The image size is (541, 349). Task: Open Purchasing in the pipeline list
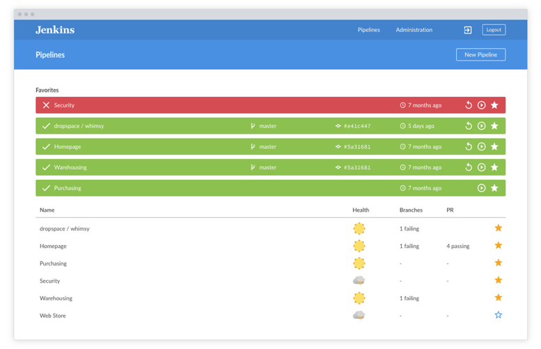click(53, 263)
